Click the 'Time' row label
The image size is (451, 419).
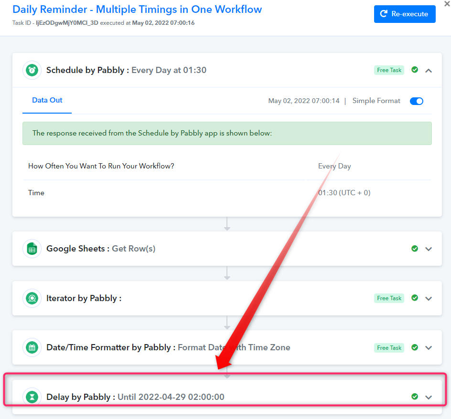click(x=36, y=193)
